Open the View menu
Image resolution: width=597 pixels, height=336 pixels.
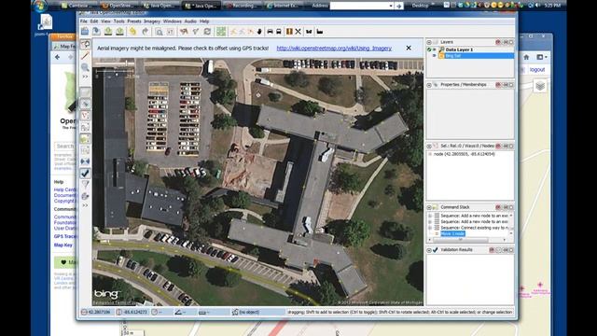(x=105, y=21)
